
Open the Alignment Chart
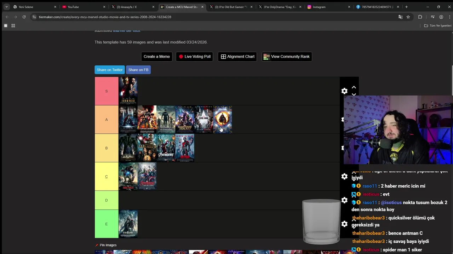click(237, 56)
